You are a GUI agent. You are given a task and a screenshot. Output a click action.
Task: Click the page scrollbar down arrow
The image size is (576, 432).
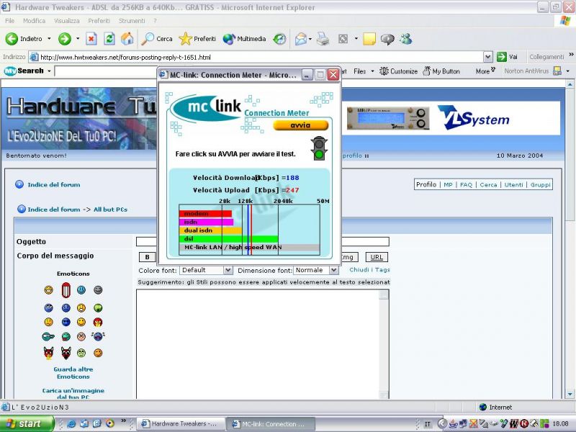(570, 394)
